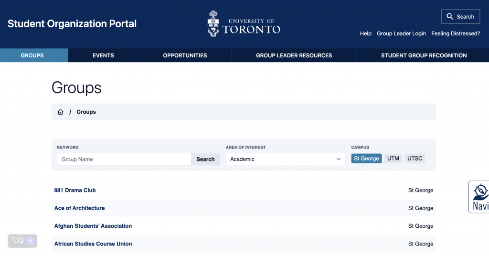Open African Studies Course Union group
The width and height of the screenshot is (489, 256).
pos(93,244)
